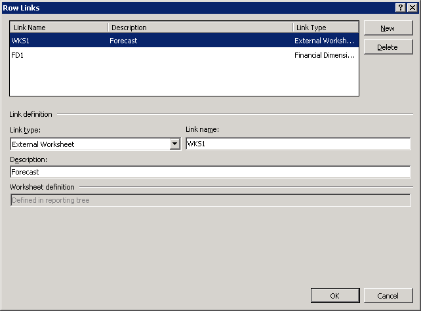Click into the Link name text field
Screen dimensions: 421x311
[x=298, y=144]
